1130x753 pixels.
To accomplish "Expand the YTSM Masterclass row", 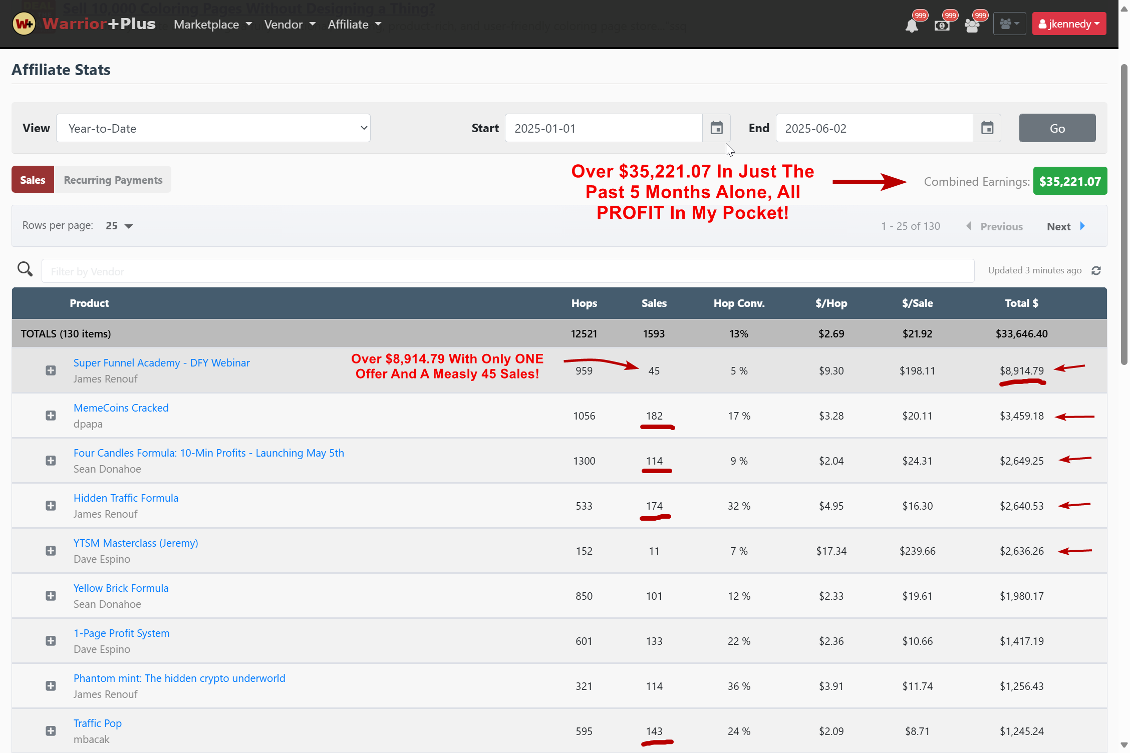I will coord(51,551).
